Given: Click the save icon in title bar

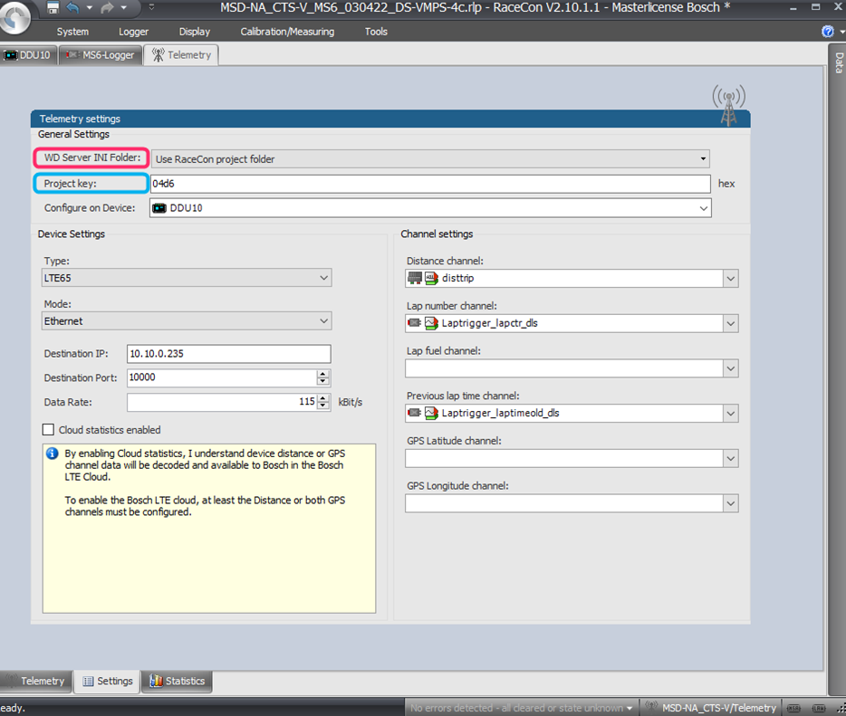Looking at the screenshot, I should click(x=53, y=7).
